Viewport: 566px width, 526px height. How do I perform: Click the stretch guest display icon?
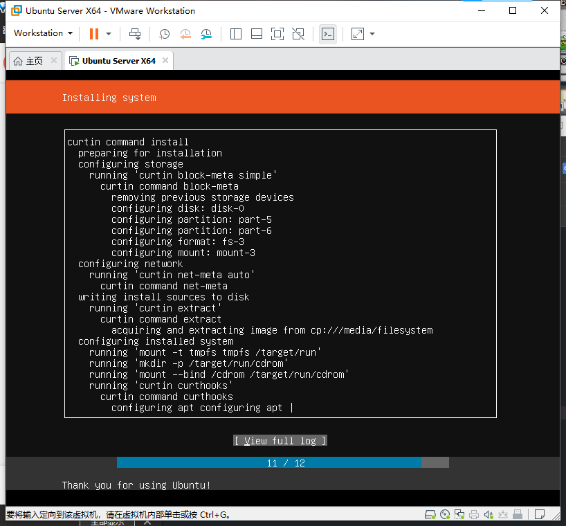tap(357, 34)
